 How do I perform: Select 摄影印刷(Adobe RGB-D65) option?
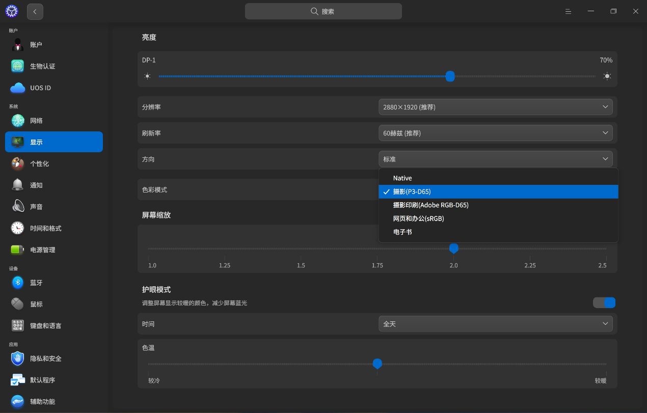pos(498,205)
